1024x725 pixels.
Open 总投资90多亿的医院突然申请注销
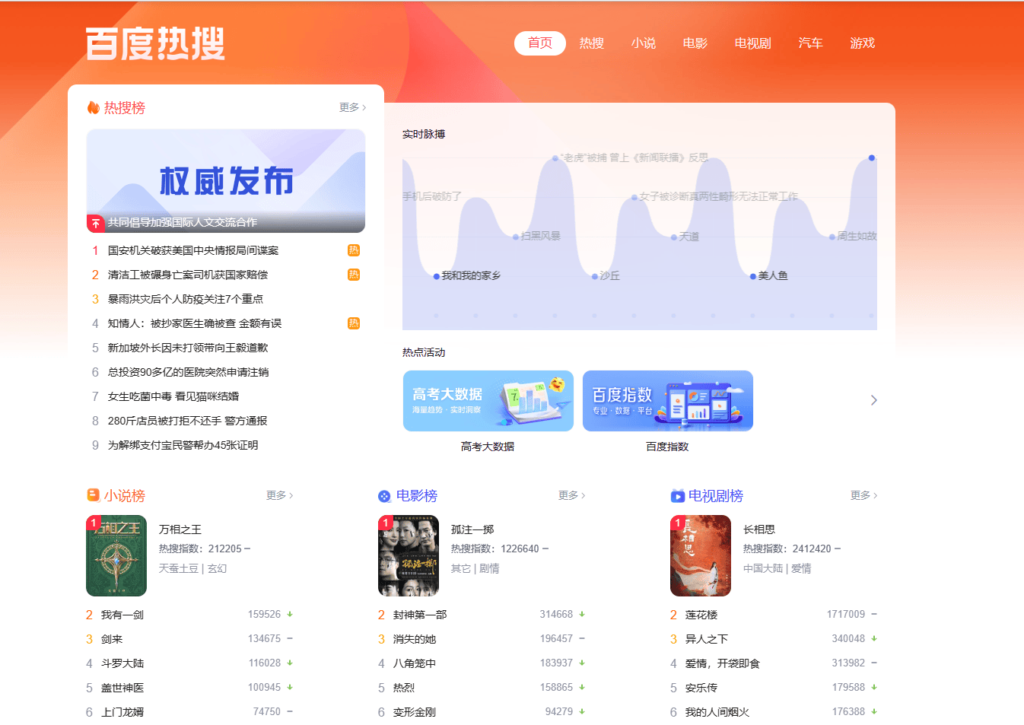pyautogui.click(x=189, y=372)
